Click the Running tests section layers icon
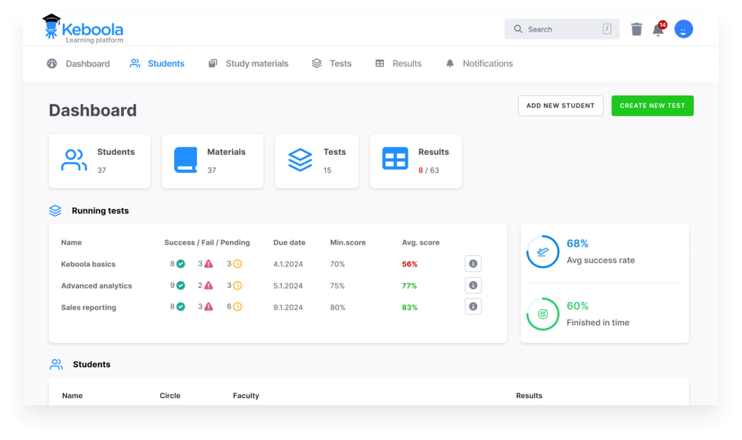This screenshot has width=742, height=440. coord(55,210)
